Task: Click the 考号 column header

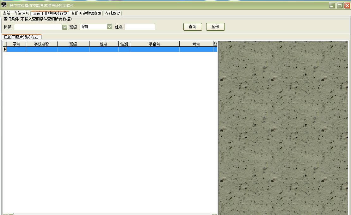Action: pos(196,44)
